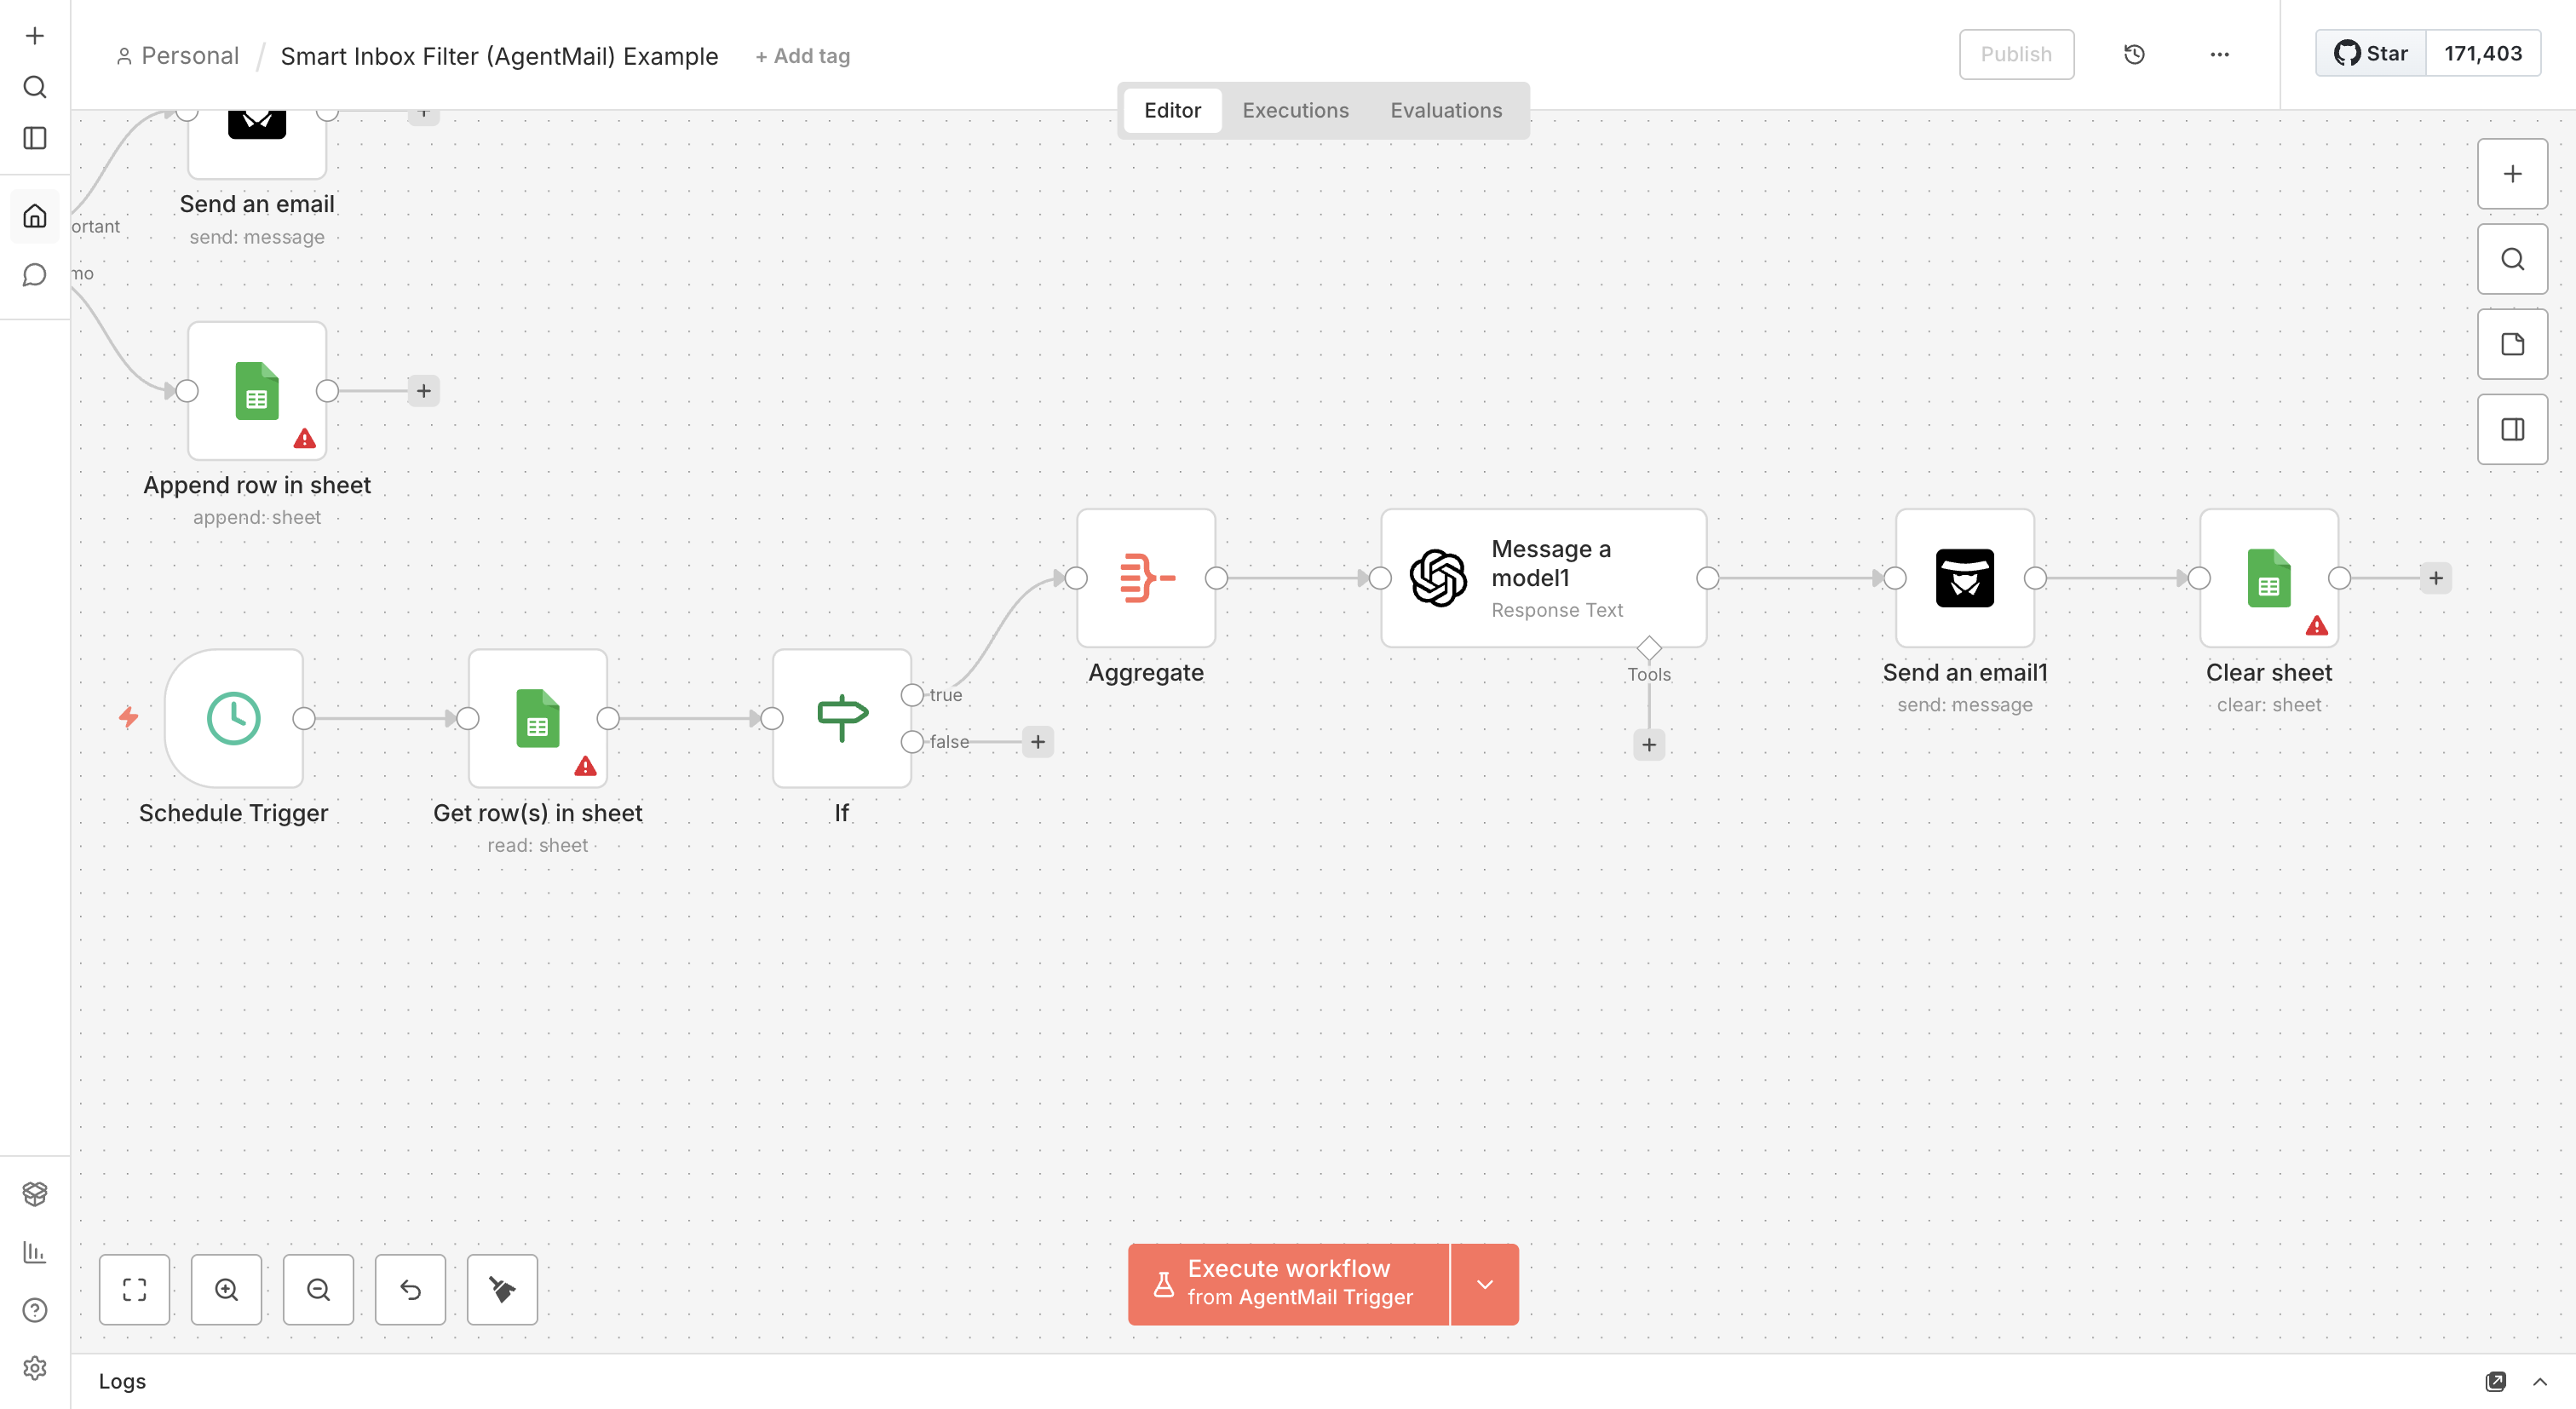Select the Append row in sheet node
The image size is (2576, 1409).
coord(257,391)
